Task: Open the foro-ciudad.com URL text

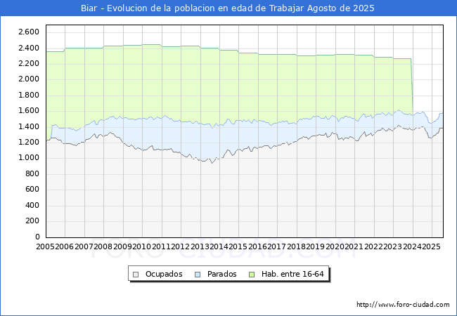Action: (403, 305)
